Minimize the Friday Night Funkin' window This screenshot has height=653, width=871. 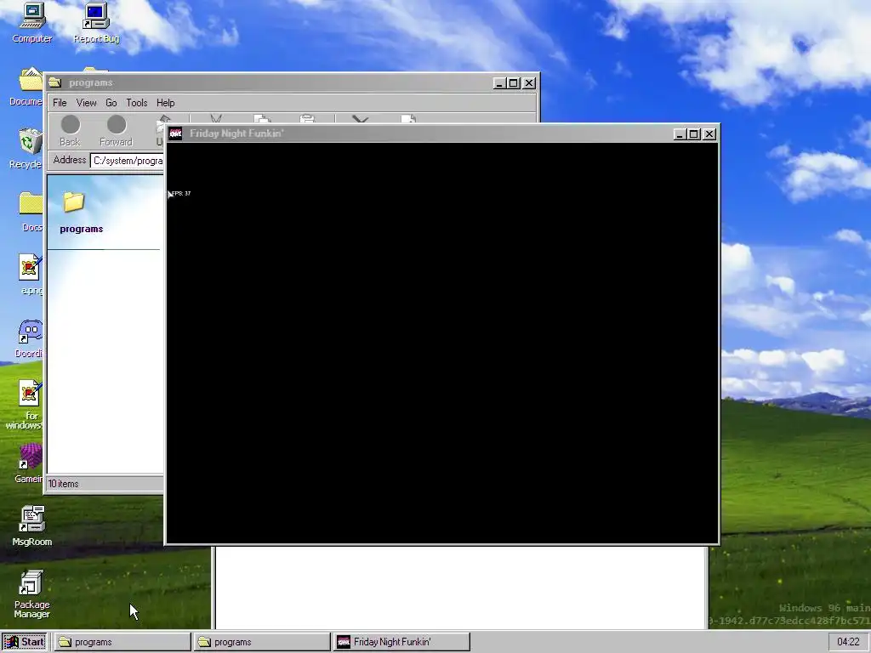[x=680, y=134]
